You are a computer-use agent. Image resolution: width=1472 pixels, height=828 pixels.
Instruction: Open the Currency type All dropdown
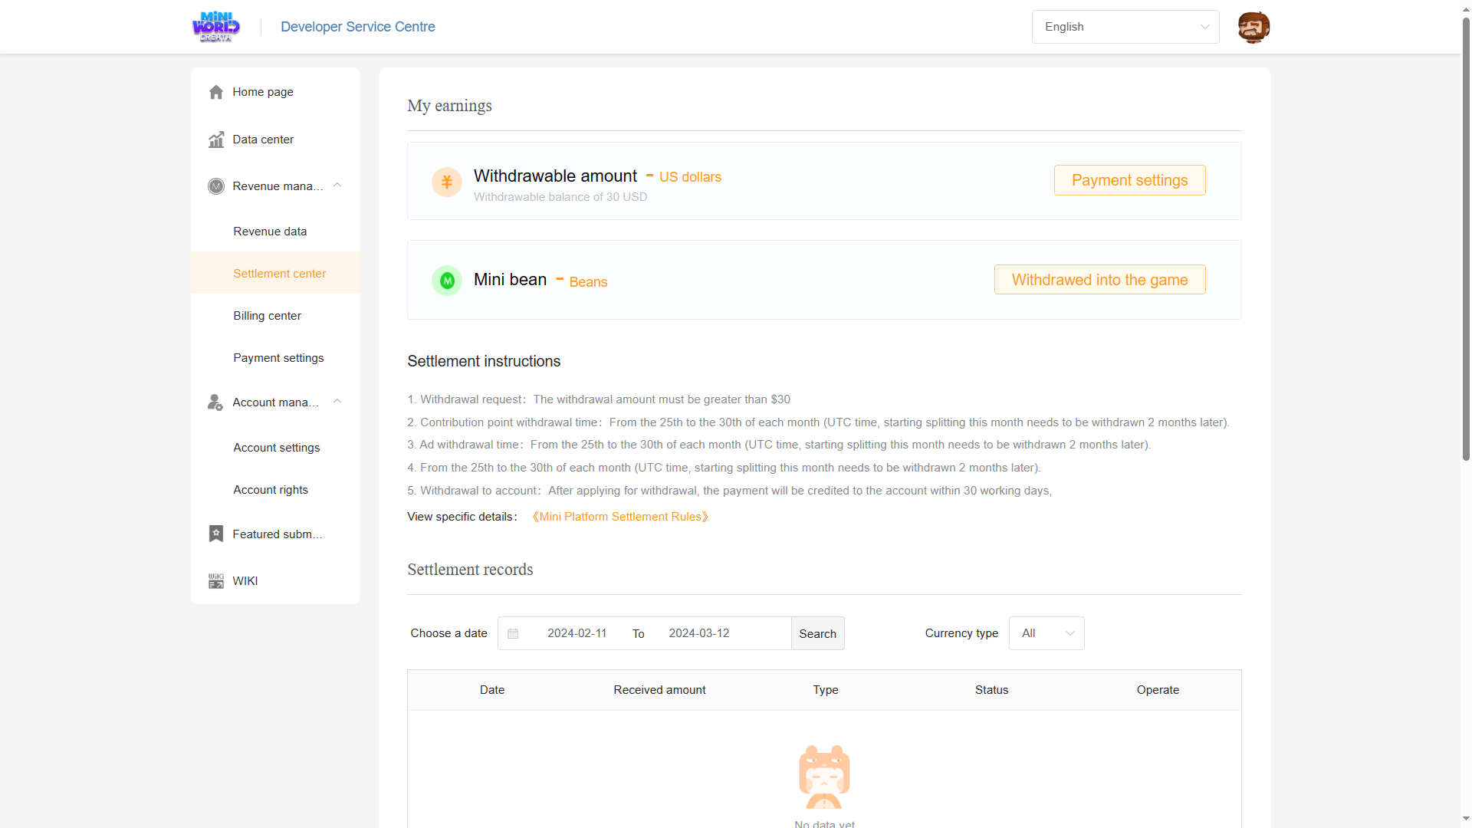(x=1046, y=633)
